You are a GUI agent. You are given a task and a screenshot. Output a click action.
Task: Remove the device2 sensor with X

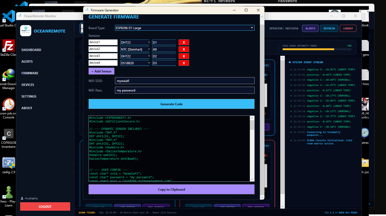184,49
